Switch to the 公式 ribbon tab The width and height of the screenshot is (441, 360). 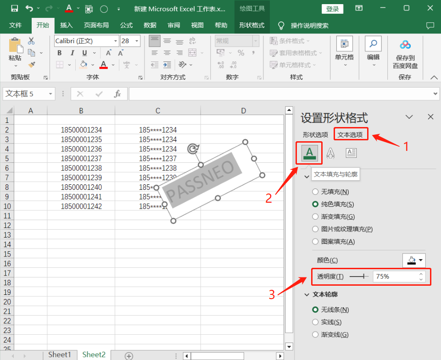tap(126, 25)
